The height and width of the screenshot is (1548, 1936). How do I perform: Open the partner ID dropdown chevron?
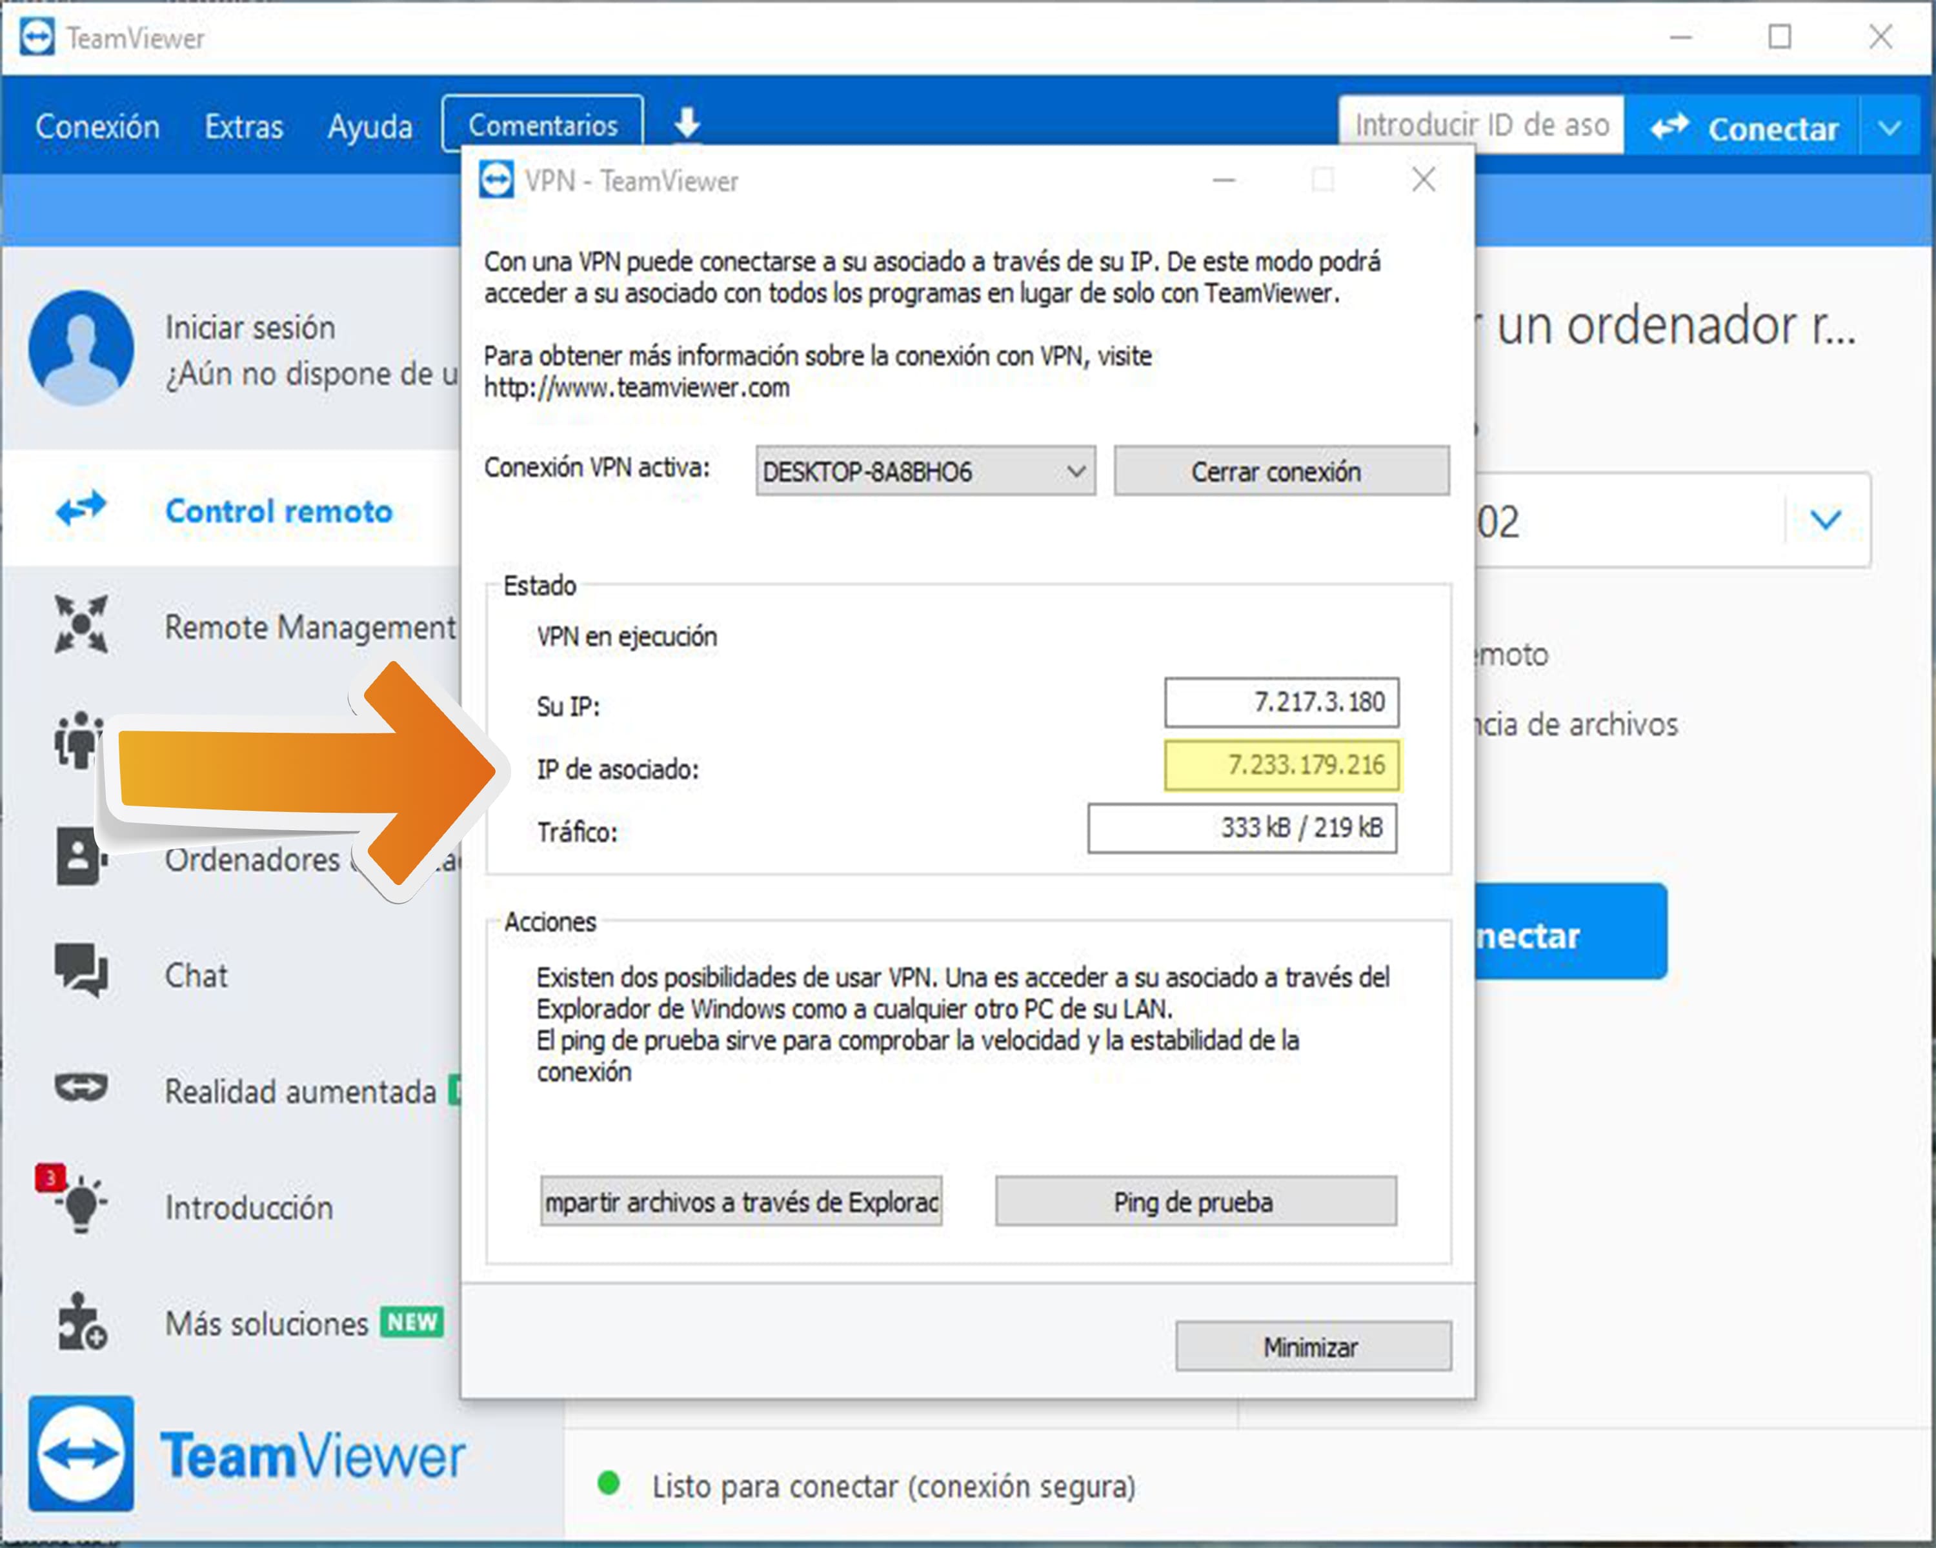point(1826,520)
